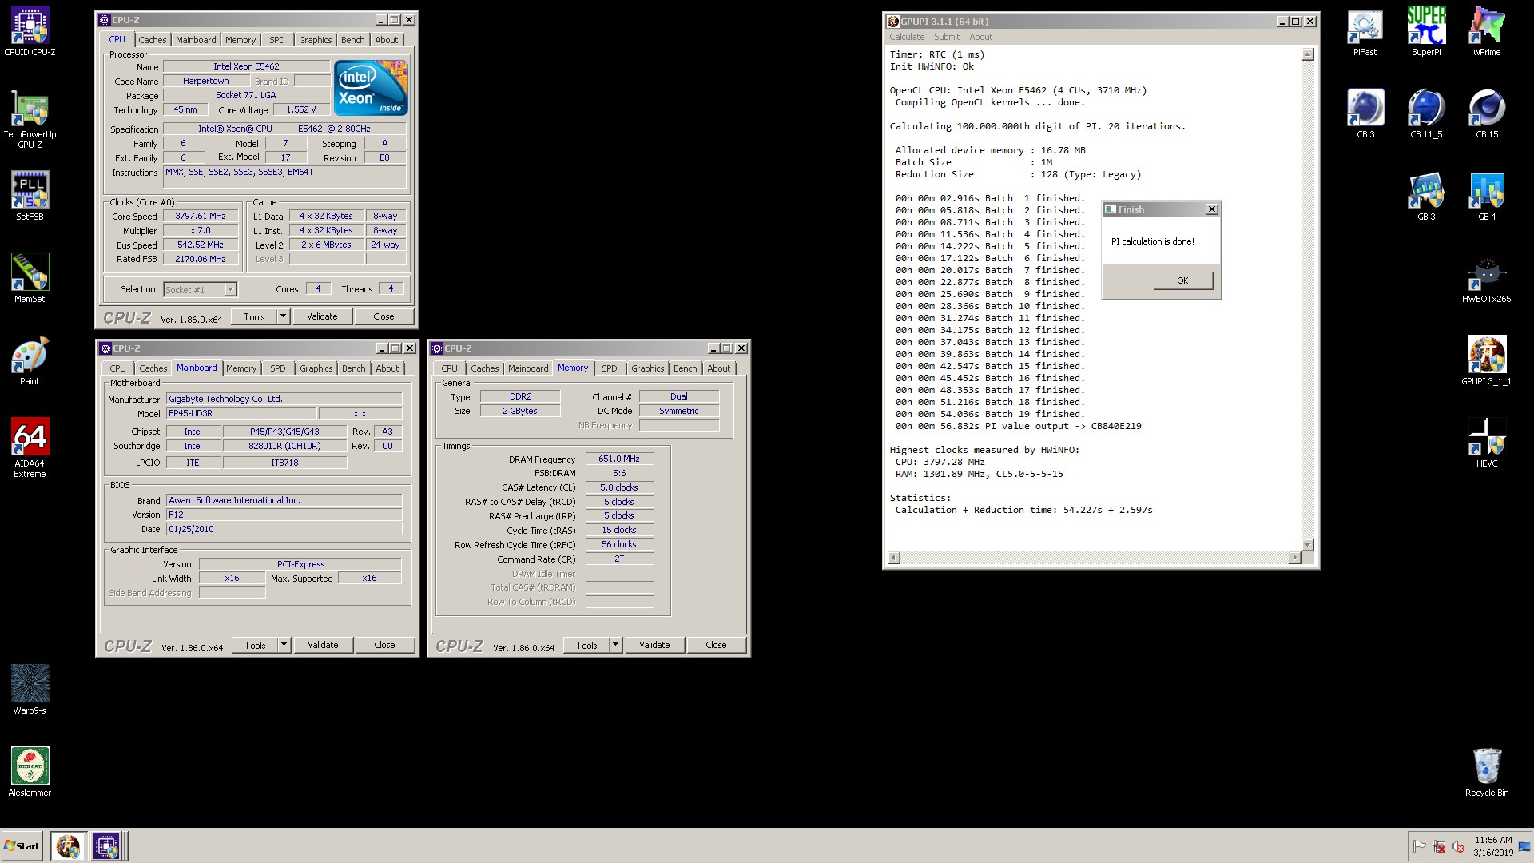Close the Finish dialog with X
Viewport: 1534px width, 863px height.
point(1211,209)
